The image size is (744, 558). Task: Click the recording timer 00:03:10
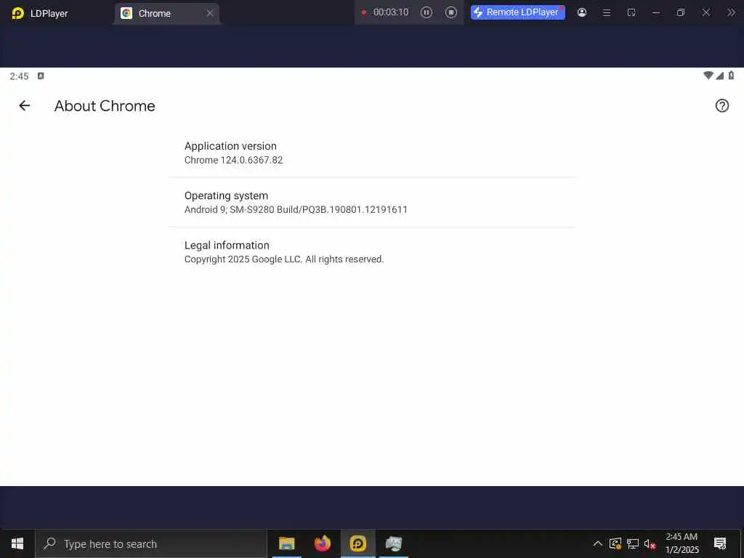point(390,12)
